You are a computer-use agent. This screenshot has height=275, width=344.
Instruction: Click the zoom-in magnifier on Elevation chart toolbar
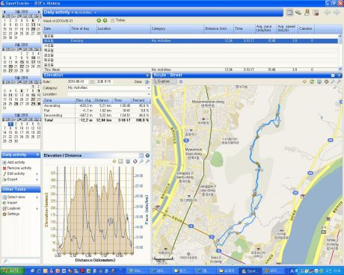tap(141, 161)
